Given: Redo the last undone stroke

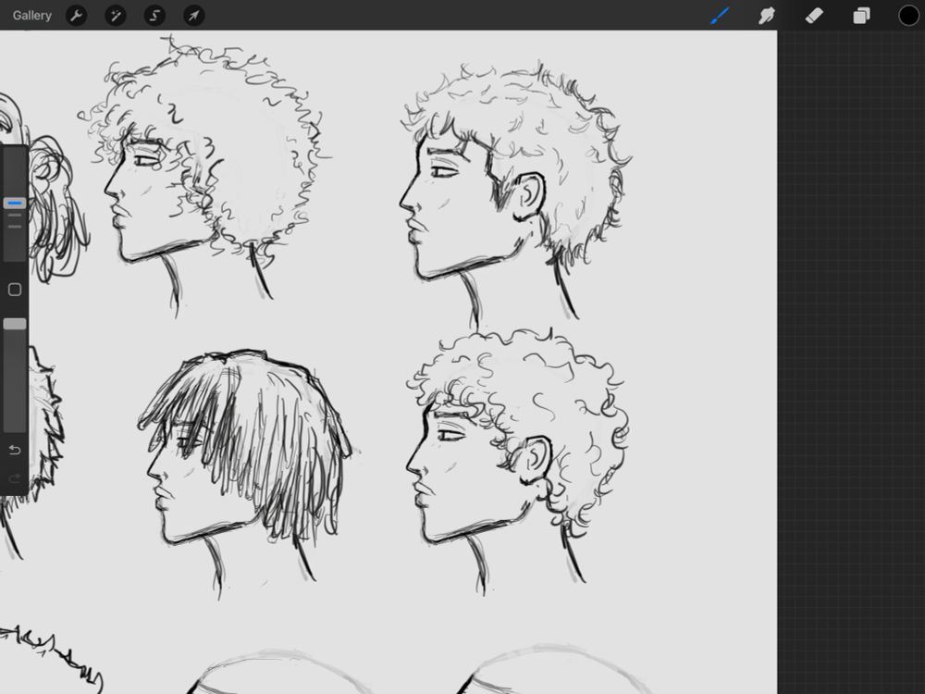Looking at the screenshot, I should pos(15,478).
